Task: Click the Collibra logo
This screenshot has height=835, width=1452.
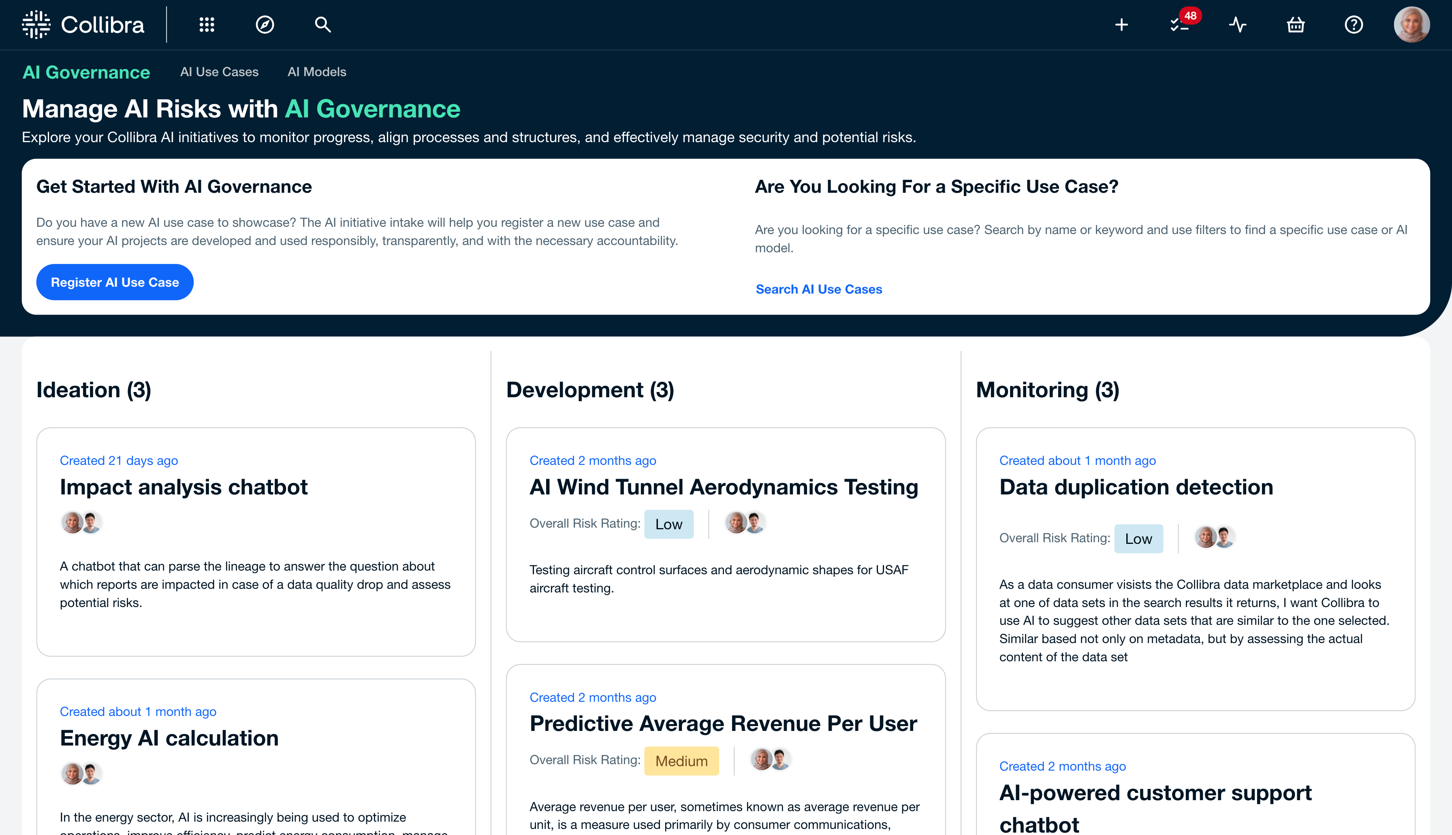Action: click(x=83, y=25)
